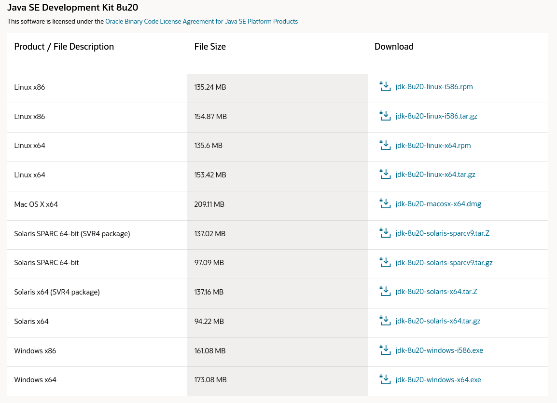557x403 pixels.
Task: Download jdk-8u20-solaris-x64.tar.gz link
Action: 438,321
